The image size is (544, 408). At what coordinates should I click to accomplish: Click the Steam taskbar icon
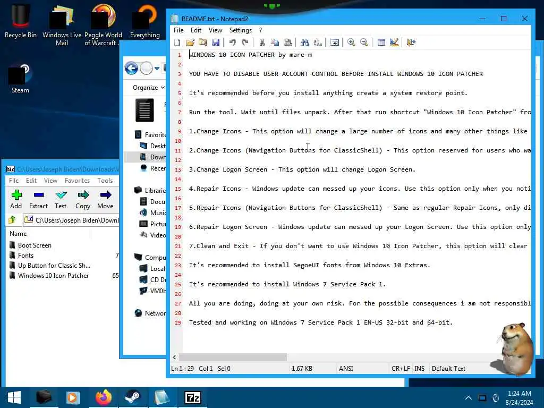pyautogui.click(x=132, y=397)
